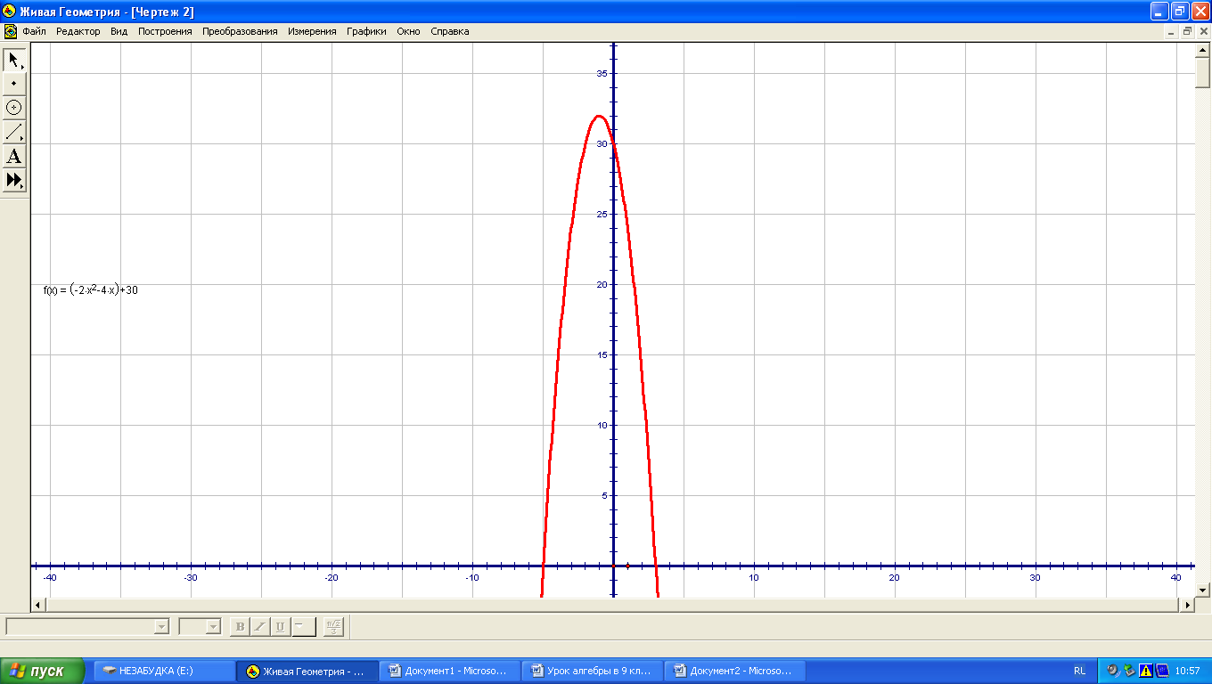The height and width of the screenshot is (684, 1212).
Task: Open the пуск Start menu
Action: 43,671
